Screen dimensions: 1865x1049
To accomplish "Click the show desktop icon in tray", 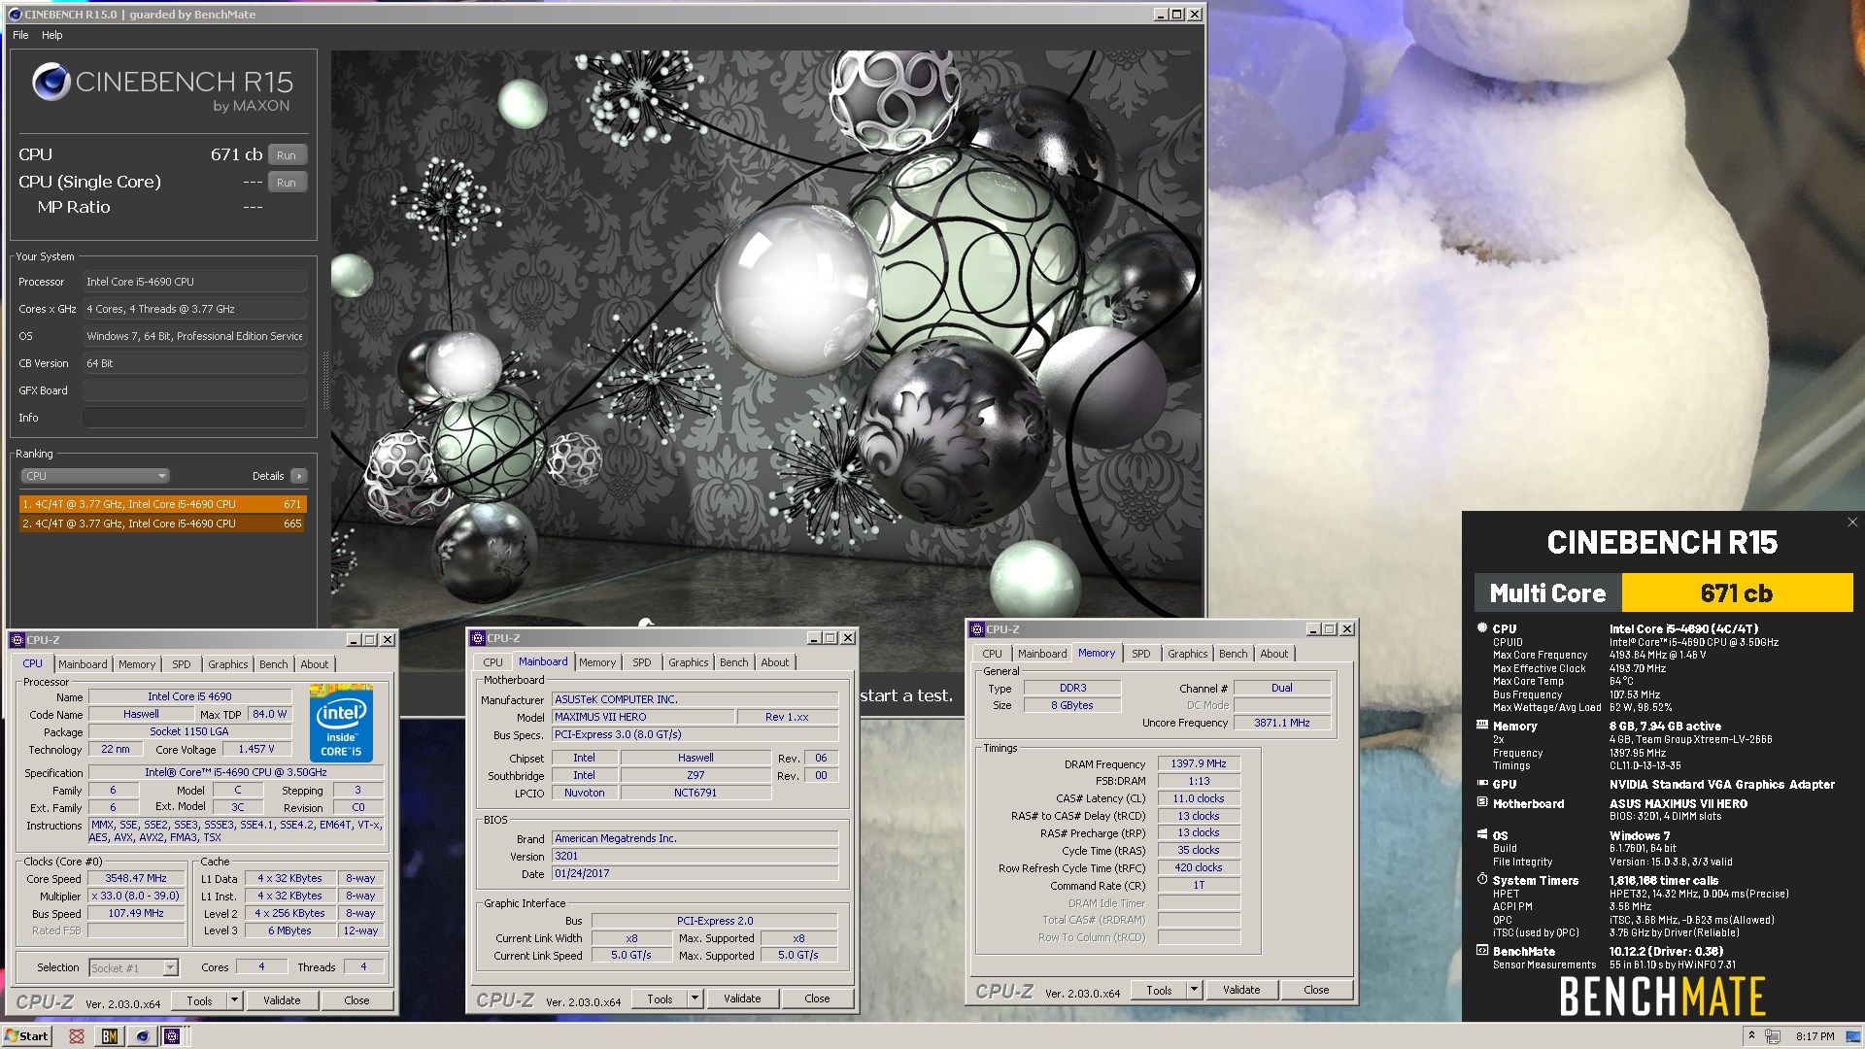I will 1854,1036.
